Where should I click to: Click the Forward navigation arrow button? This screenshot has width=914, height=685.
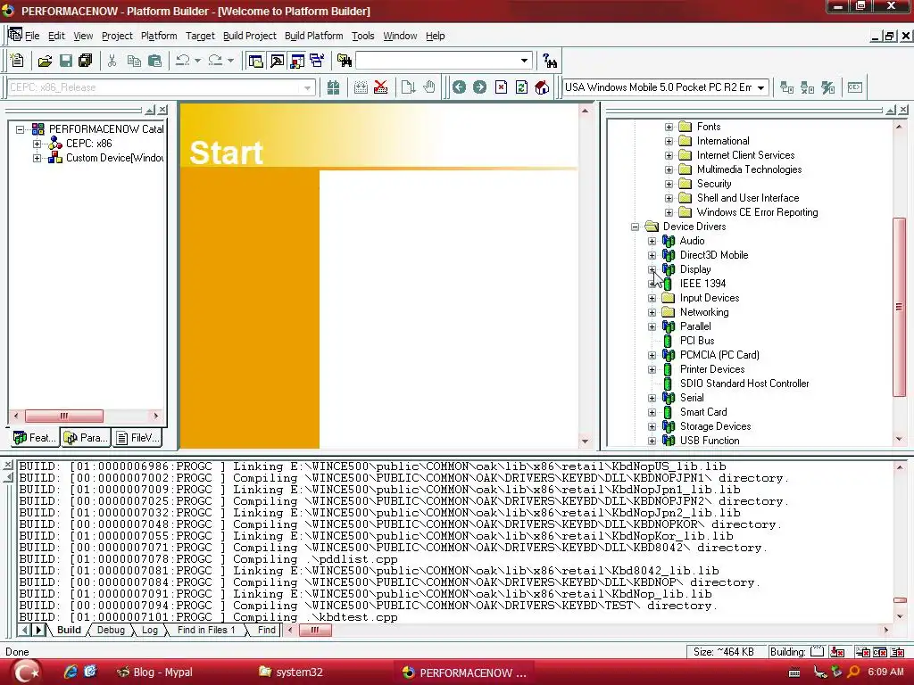coord(479,87)
